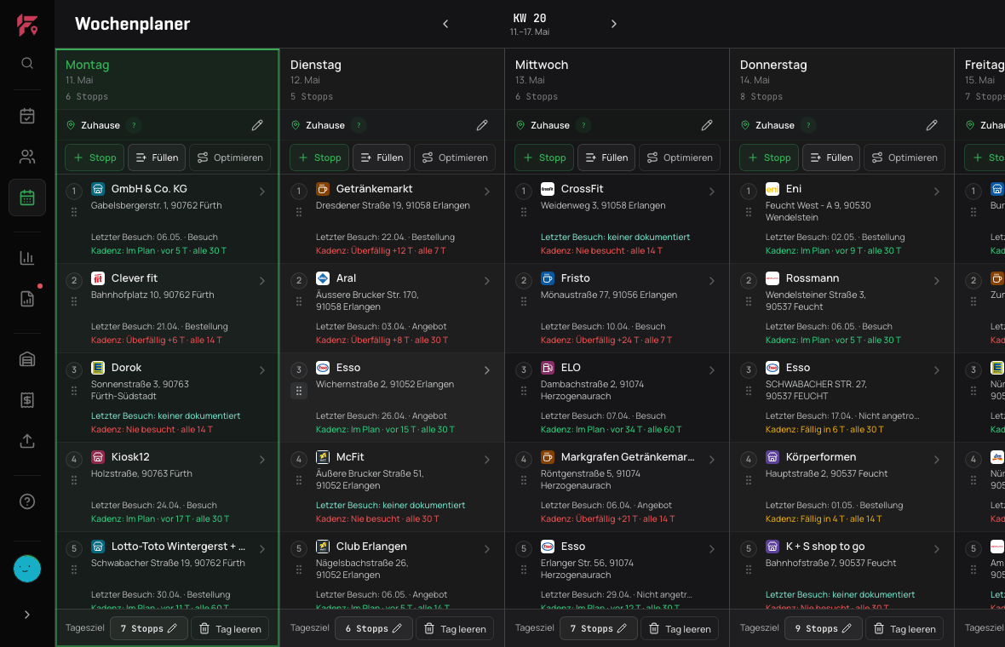Screen dimensions: 1005x647
Task: Open the search icon in sidebar
Action: [x=27, y=63]
